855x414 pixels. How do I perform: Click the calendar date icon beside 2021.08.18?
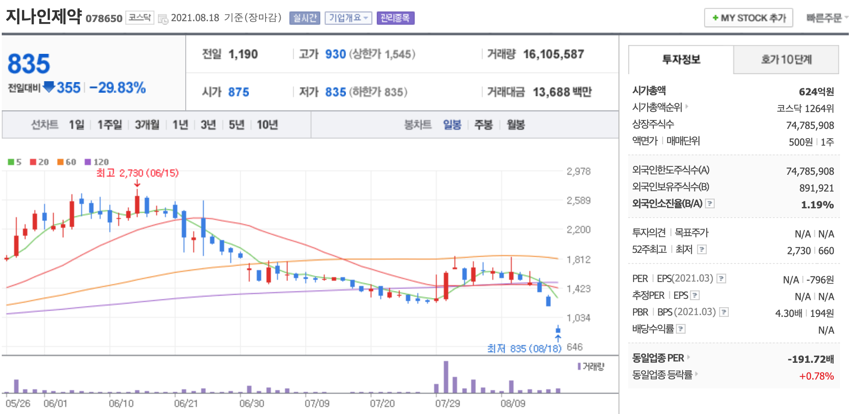[163, 19]
